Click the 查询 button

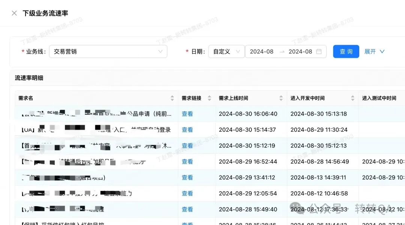(x=346, y=51)
